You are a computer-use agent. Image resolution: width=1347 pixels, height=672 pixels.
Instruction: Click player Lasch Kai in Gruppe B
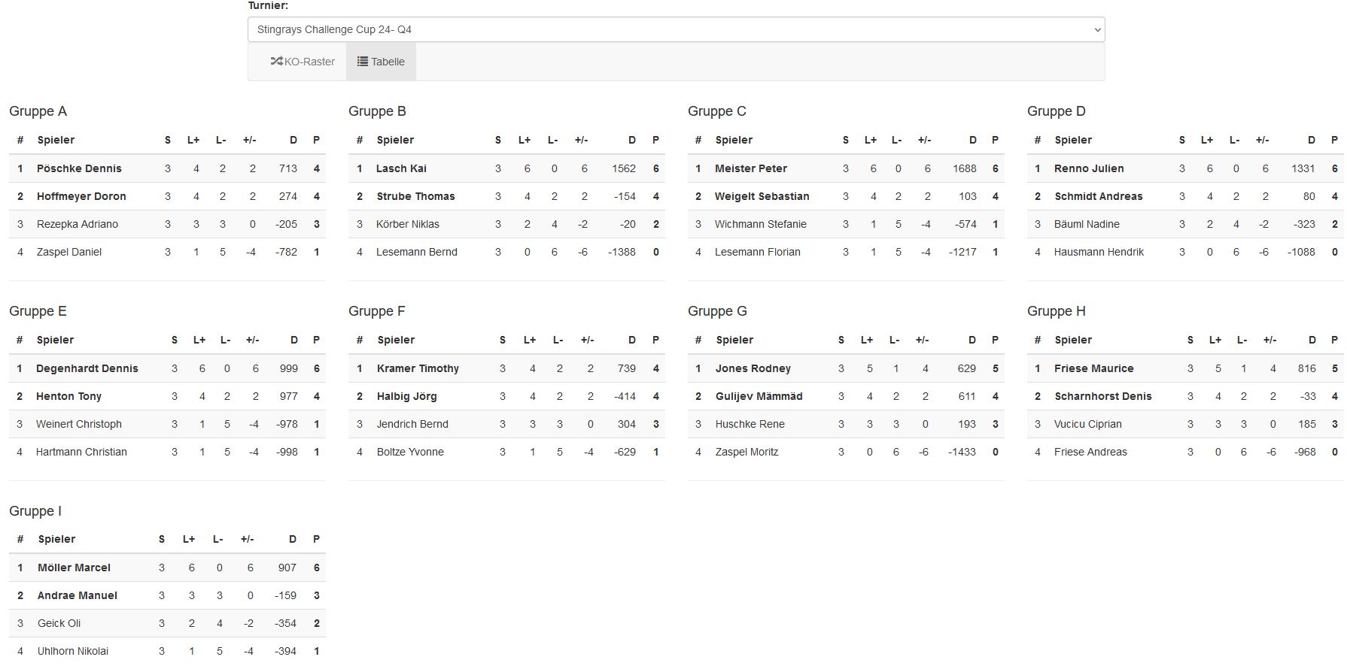coord(401,168)
